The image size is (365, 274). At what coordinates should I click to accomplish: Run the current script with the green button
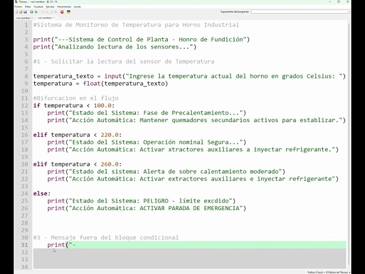(x=32, y=12)
